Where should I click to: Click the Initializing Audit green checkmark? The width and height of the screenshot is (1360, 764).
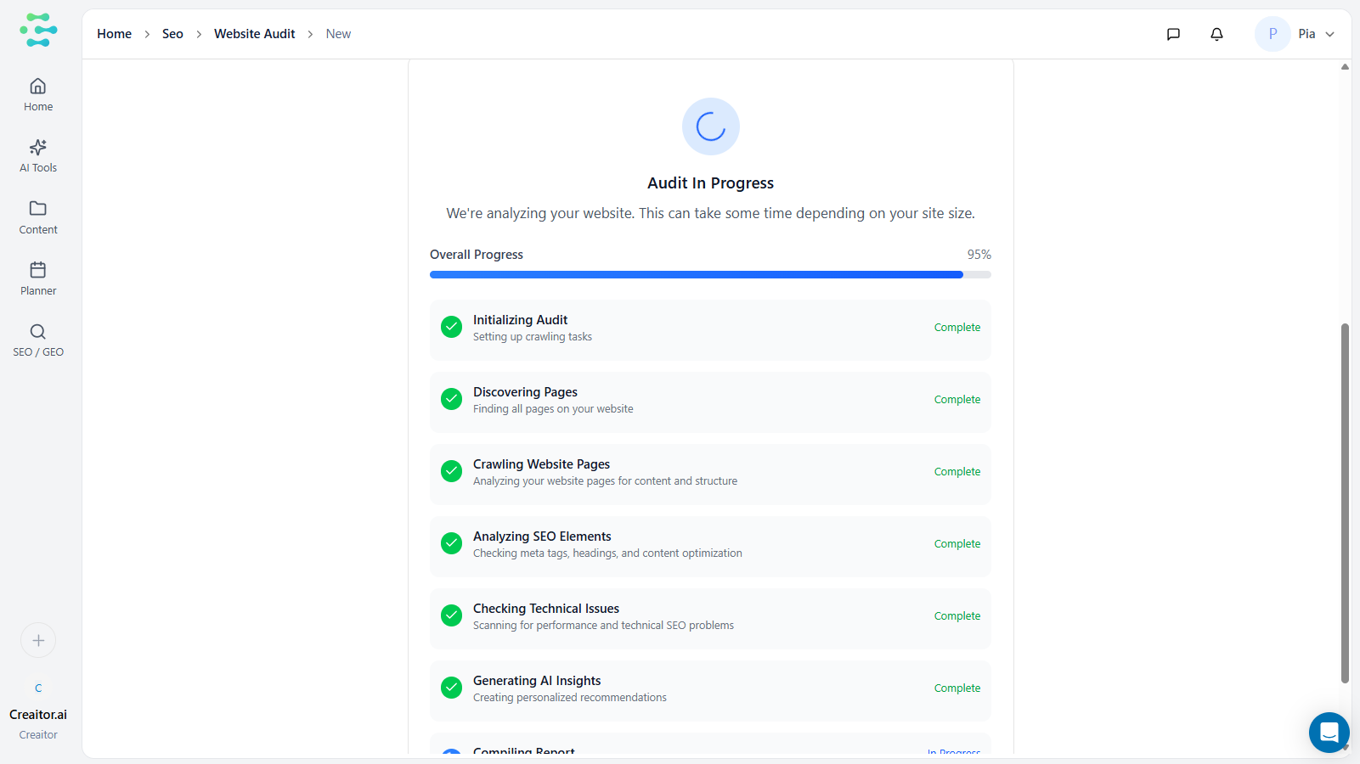[452, 327]
